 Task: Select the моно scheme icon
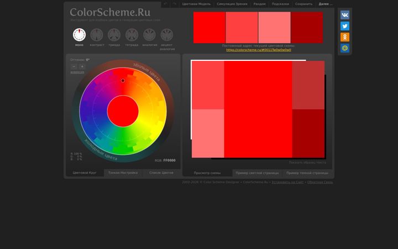point(79,34)
